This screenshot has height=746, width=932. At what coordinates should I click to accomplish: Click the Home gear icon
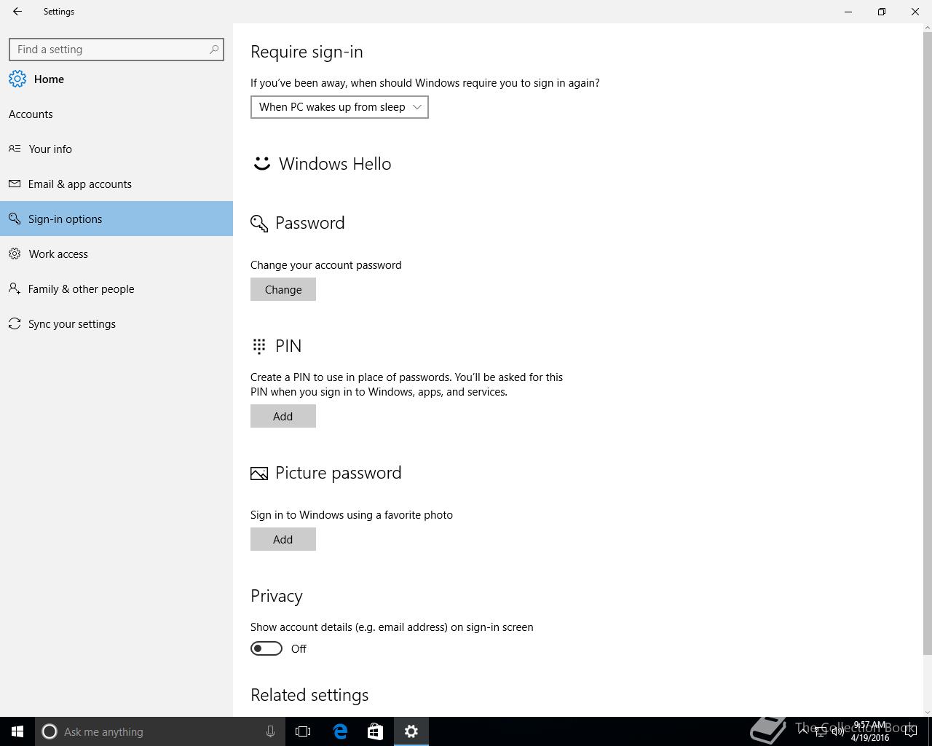pos(17,79)
